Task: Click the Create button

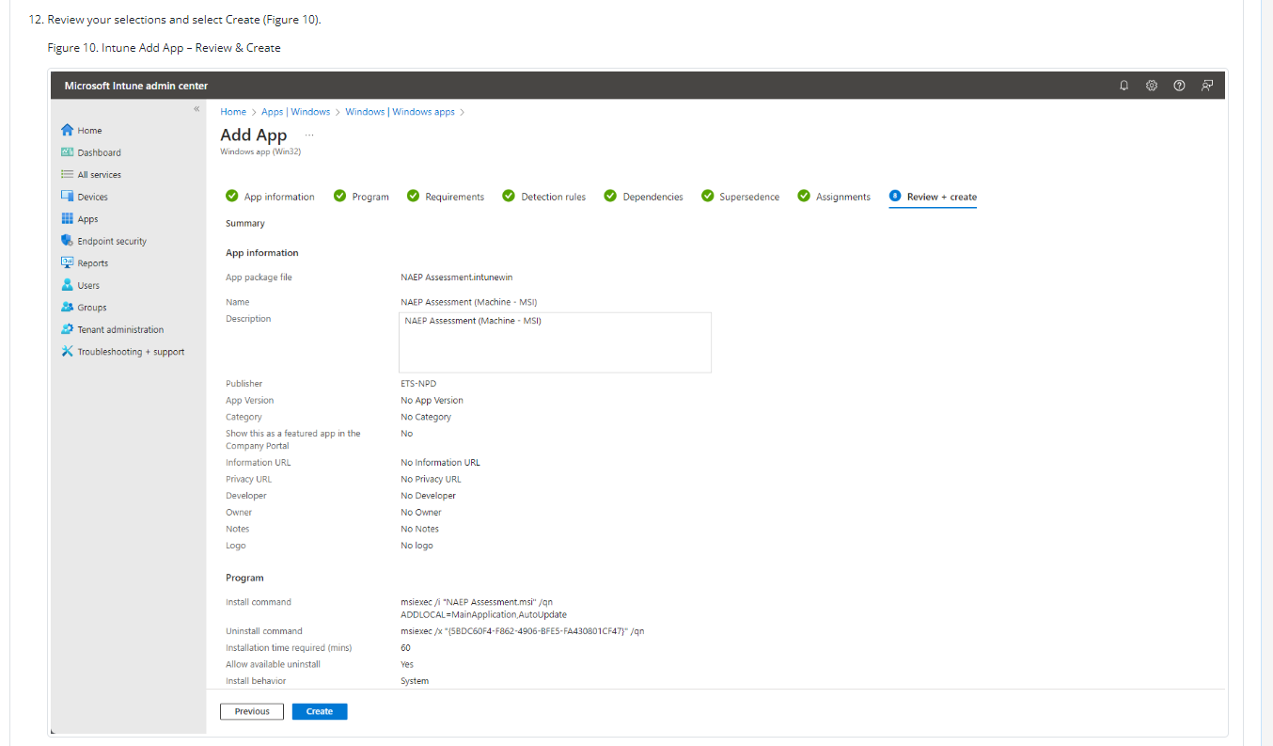Action: (x=320, y=711)
